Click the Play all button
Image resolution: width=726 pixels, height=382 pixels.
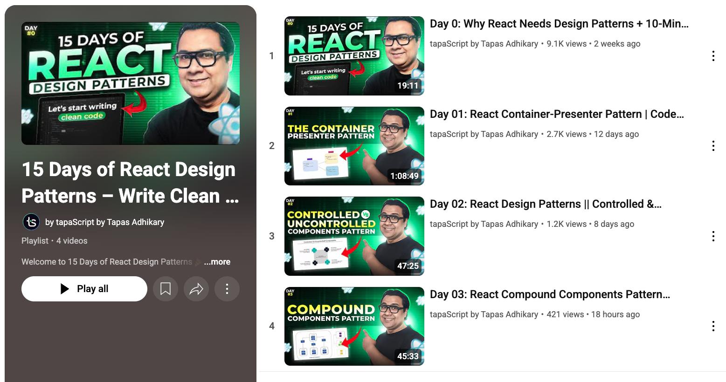coord(84,288)
